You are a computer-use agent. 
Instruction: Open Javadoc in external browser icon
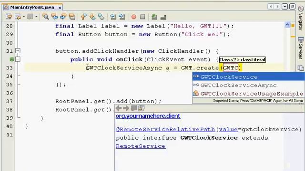pos(133,108)
